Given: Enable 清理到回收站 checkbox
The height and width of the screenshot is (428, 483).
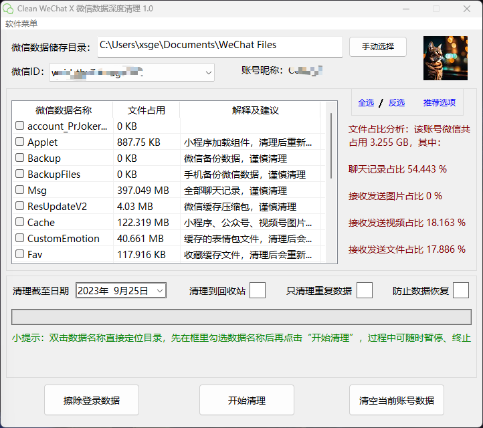Looking at the screenshot, I should (258, 290).
